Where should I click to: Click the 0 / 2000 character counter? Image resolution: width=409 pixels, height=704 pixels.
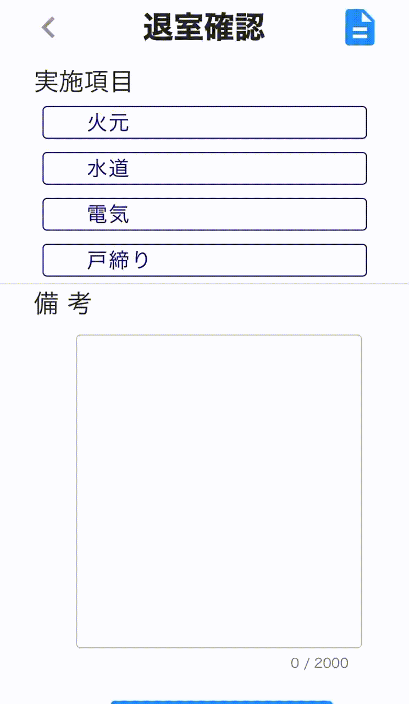319,663
